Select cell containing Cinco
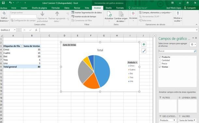 (13, 49)
